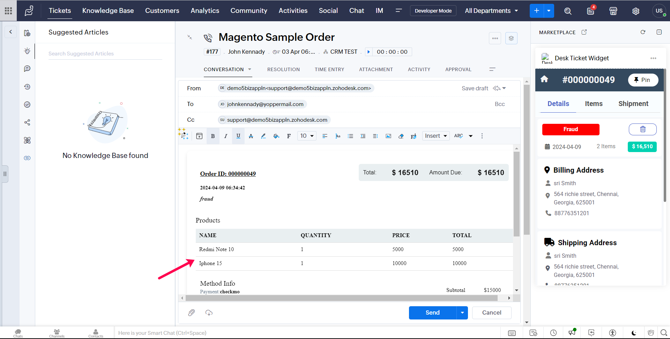Image resolution: width=670 pixels, height=339 pixels.
Task: Expand the All Departments dropdown
Action: click(491, 11)
